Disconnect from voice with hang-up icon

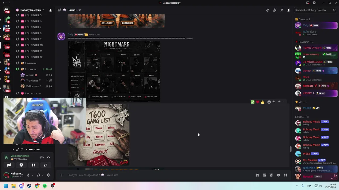[48, 157]
